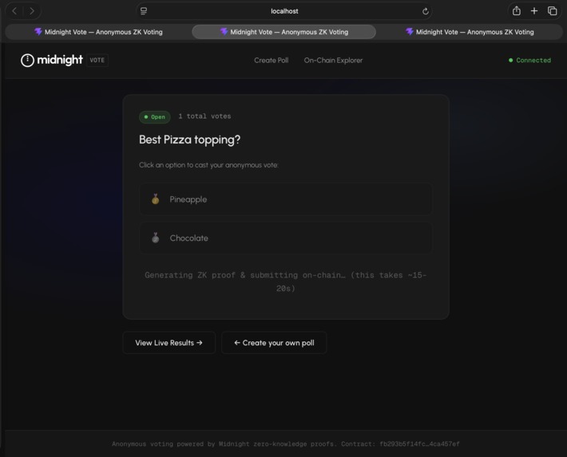567x457 pixels.
Task: Click the midnight wordmark logo
Action: tap(60, 60)
